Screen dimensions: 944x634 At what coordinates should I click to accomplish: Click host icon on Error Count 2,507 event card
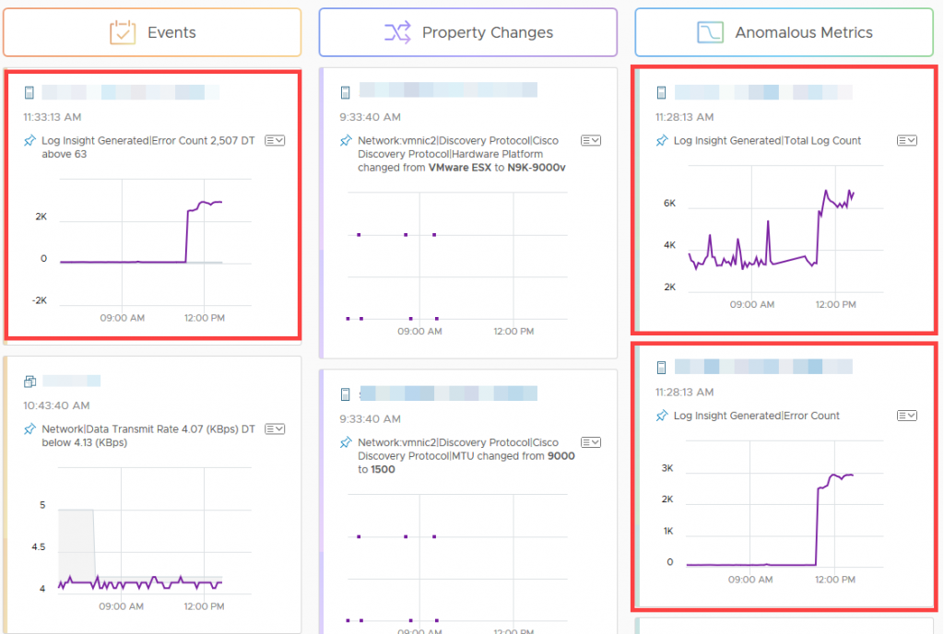click(29, 92)
